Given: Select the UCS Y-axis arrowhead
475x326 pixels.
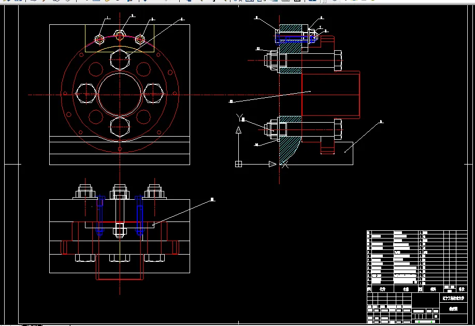Looking at the screenshot, I should point(238,130).
